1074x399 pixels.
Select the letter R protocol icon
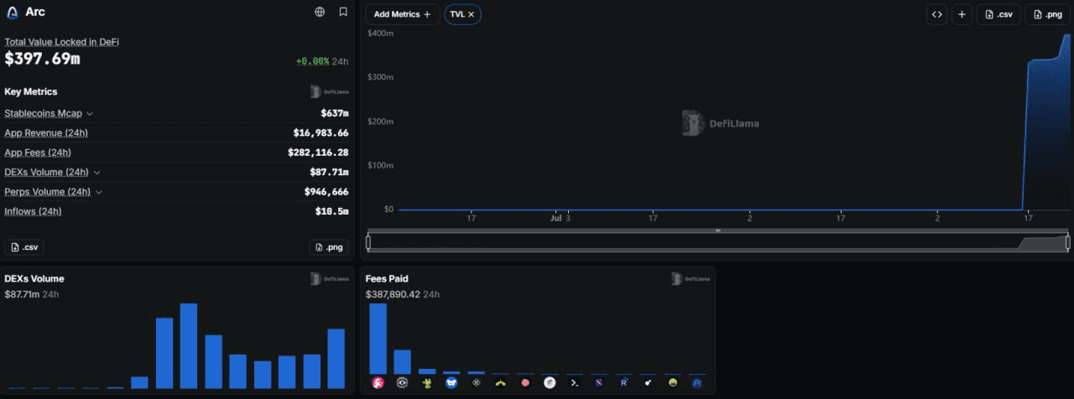coord(623,383)
